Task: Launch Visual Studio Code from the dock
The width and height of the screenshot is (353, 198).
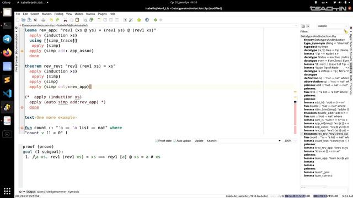Action: (7, 94)
